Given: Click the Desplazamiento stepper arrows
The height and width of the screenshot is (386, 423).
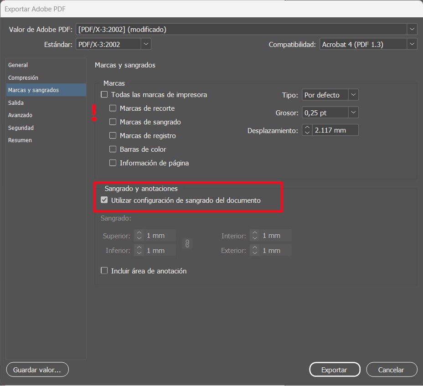Looking at the screenshot, I should pyautogui.click(x=307, y=130).
